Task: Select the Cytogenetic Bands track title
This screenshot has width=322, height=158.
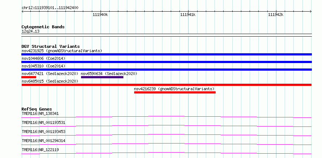Action: [43, 27]
